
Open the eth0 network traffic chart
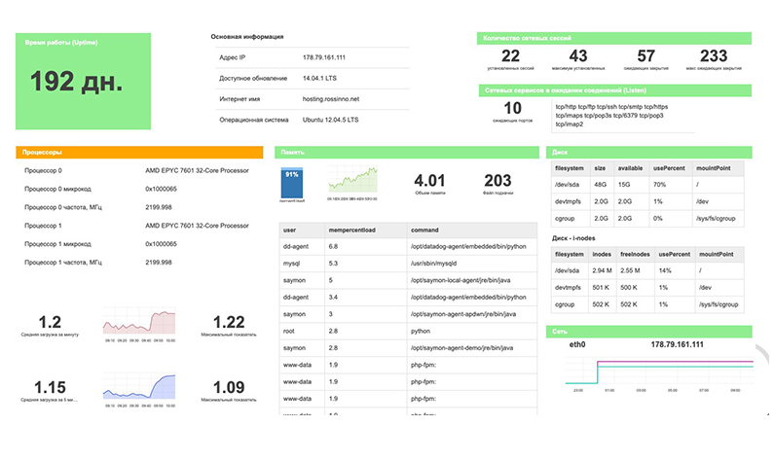click(659, 372)
